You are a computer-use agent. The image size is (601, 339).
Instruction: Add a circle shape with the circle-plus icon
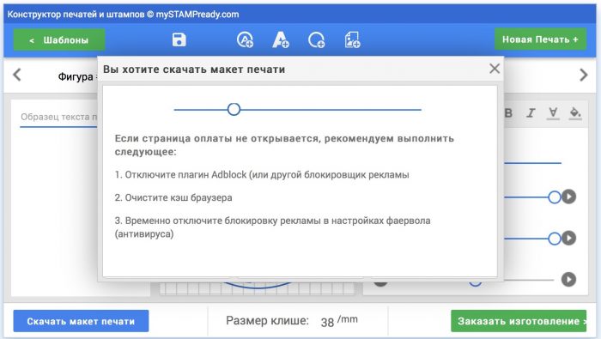(317, 39)
